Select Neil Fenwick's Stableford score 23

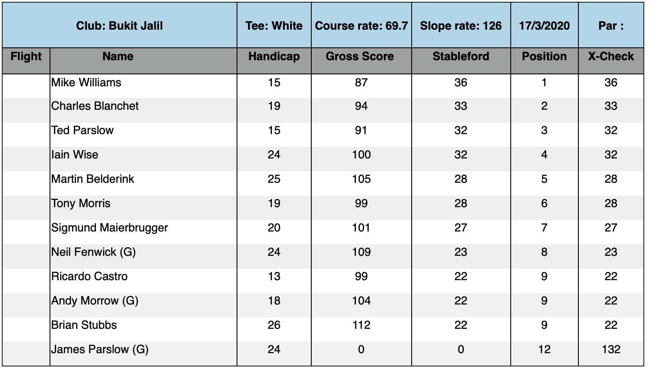(x=461, y=252)
